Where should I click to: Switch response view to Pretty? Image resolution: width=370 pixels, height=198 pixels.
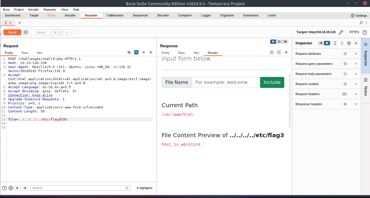pos(165,53)
